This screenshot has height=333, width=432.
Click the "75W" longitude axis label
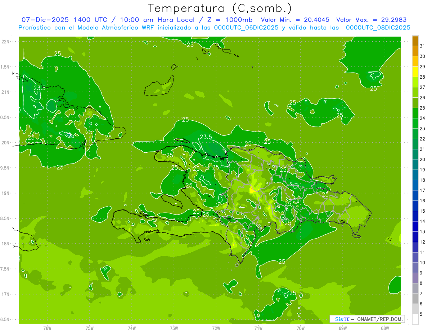tap(89, 328)
